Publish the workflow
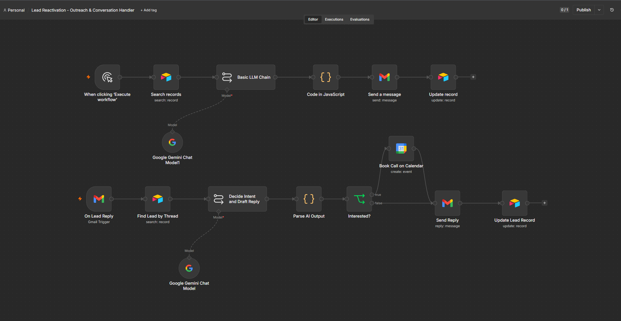Screen dimensions: 621x321 (x=584, y=10)
